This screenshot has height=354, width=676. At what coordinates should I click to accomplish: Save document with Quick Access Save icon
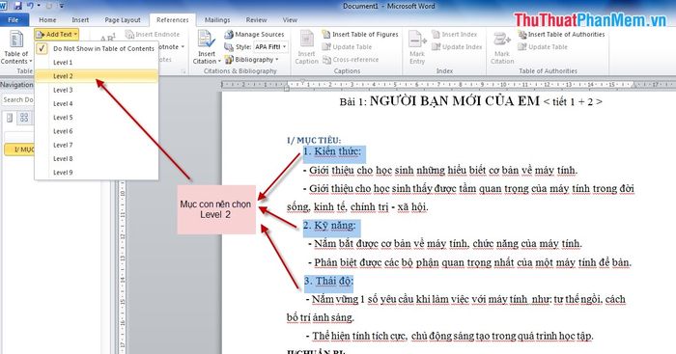[x=17, y=6]
